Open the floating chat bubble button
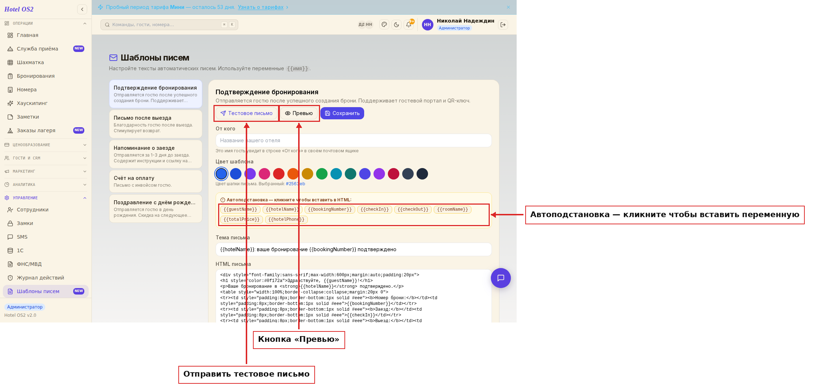813x392 pixels. point(501,278)
